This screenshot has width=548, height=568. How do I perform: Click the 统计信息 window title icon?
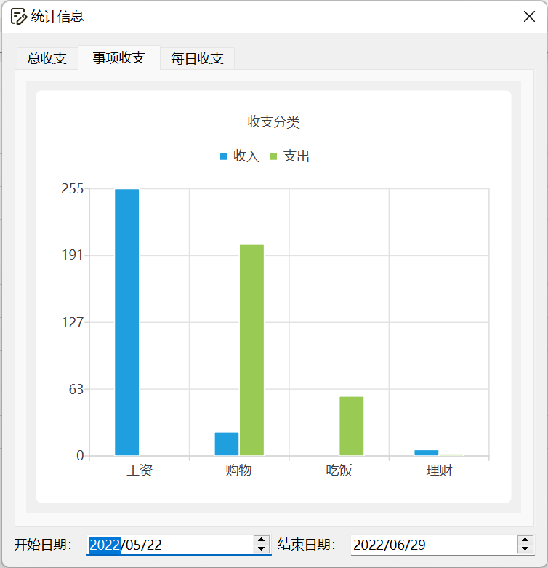[18, 16]
